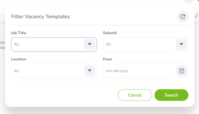Click the sort arrows icon behind dialog
Viewport: 199px width, 114px height.
click(x=197, y=16)
